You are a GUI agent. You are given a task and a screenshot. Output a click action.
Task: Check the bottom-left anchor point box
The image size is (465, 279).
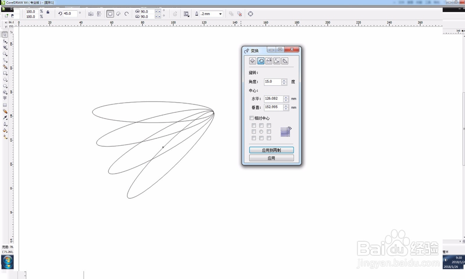(254, 138)
